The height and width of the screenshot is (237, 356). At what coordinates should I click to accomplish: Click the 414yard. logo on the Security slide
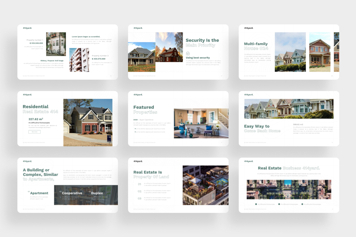coord(138,28)
